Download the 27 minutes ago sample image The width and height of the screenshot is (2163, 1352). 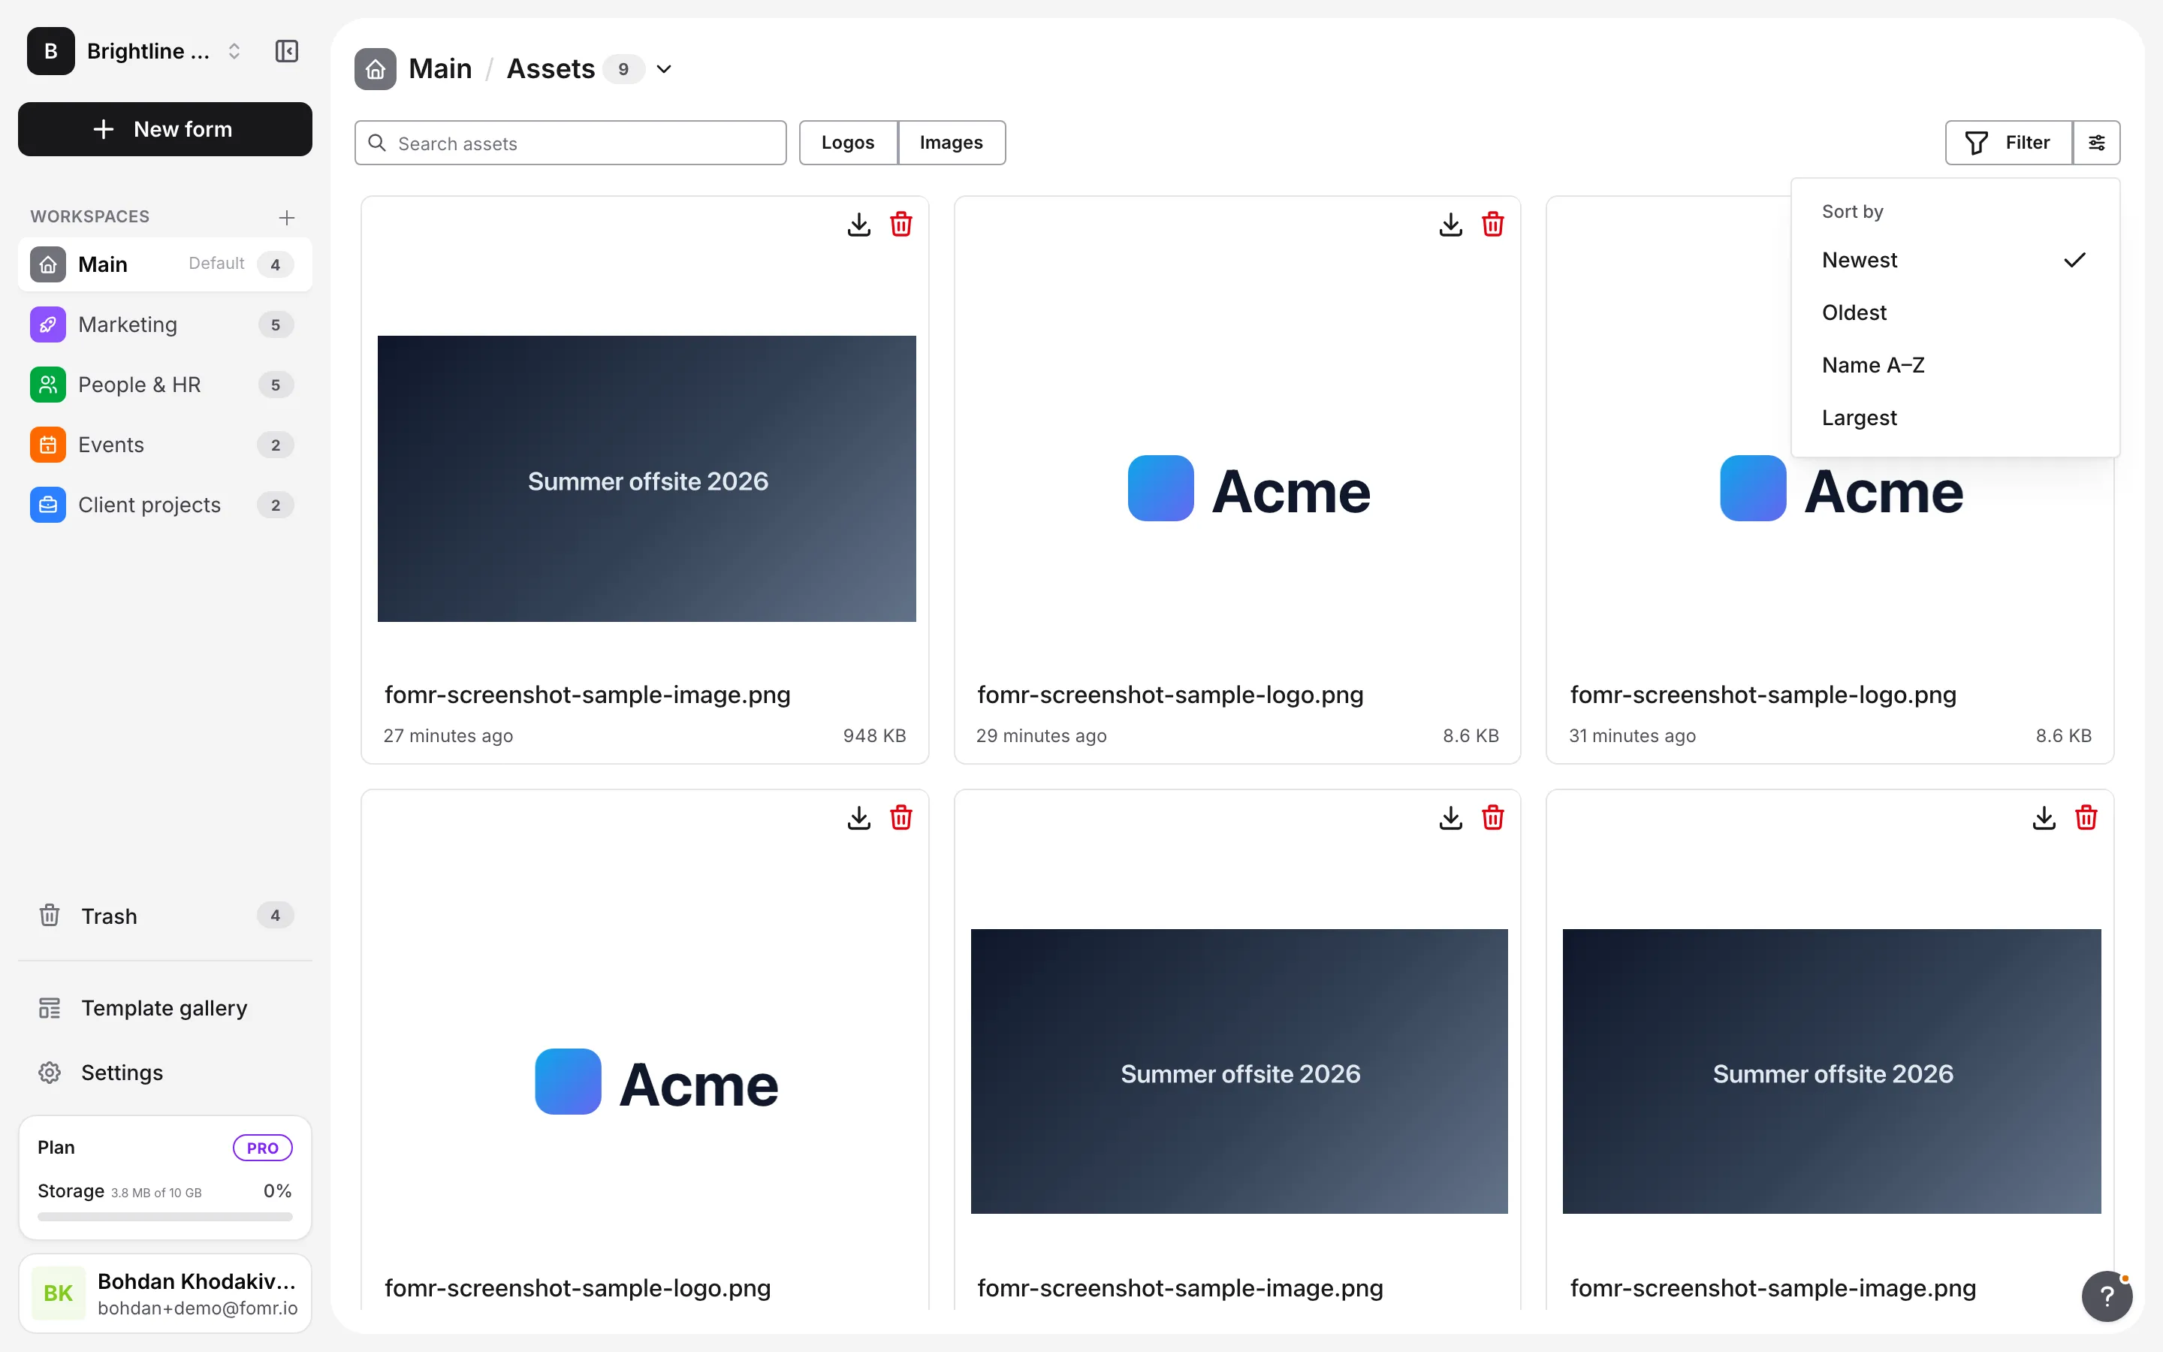858,224
